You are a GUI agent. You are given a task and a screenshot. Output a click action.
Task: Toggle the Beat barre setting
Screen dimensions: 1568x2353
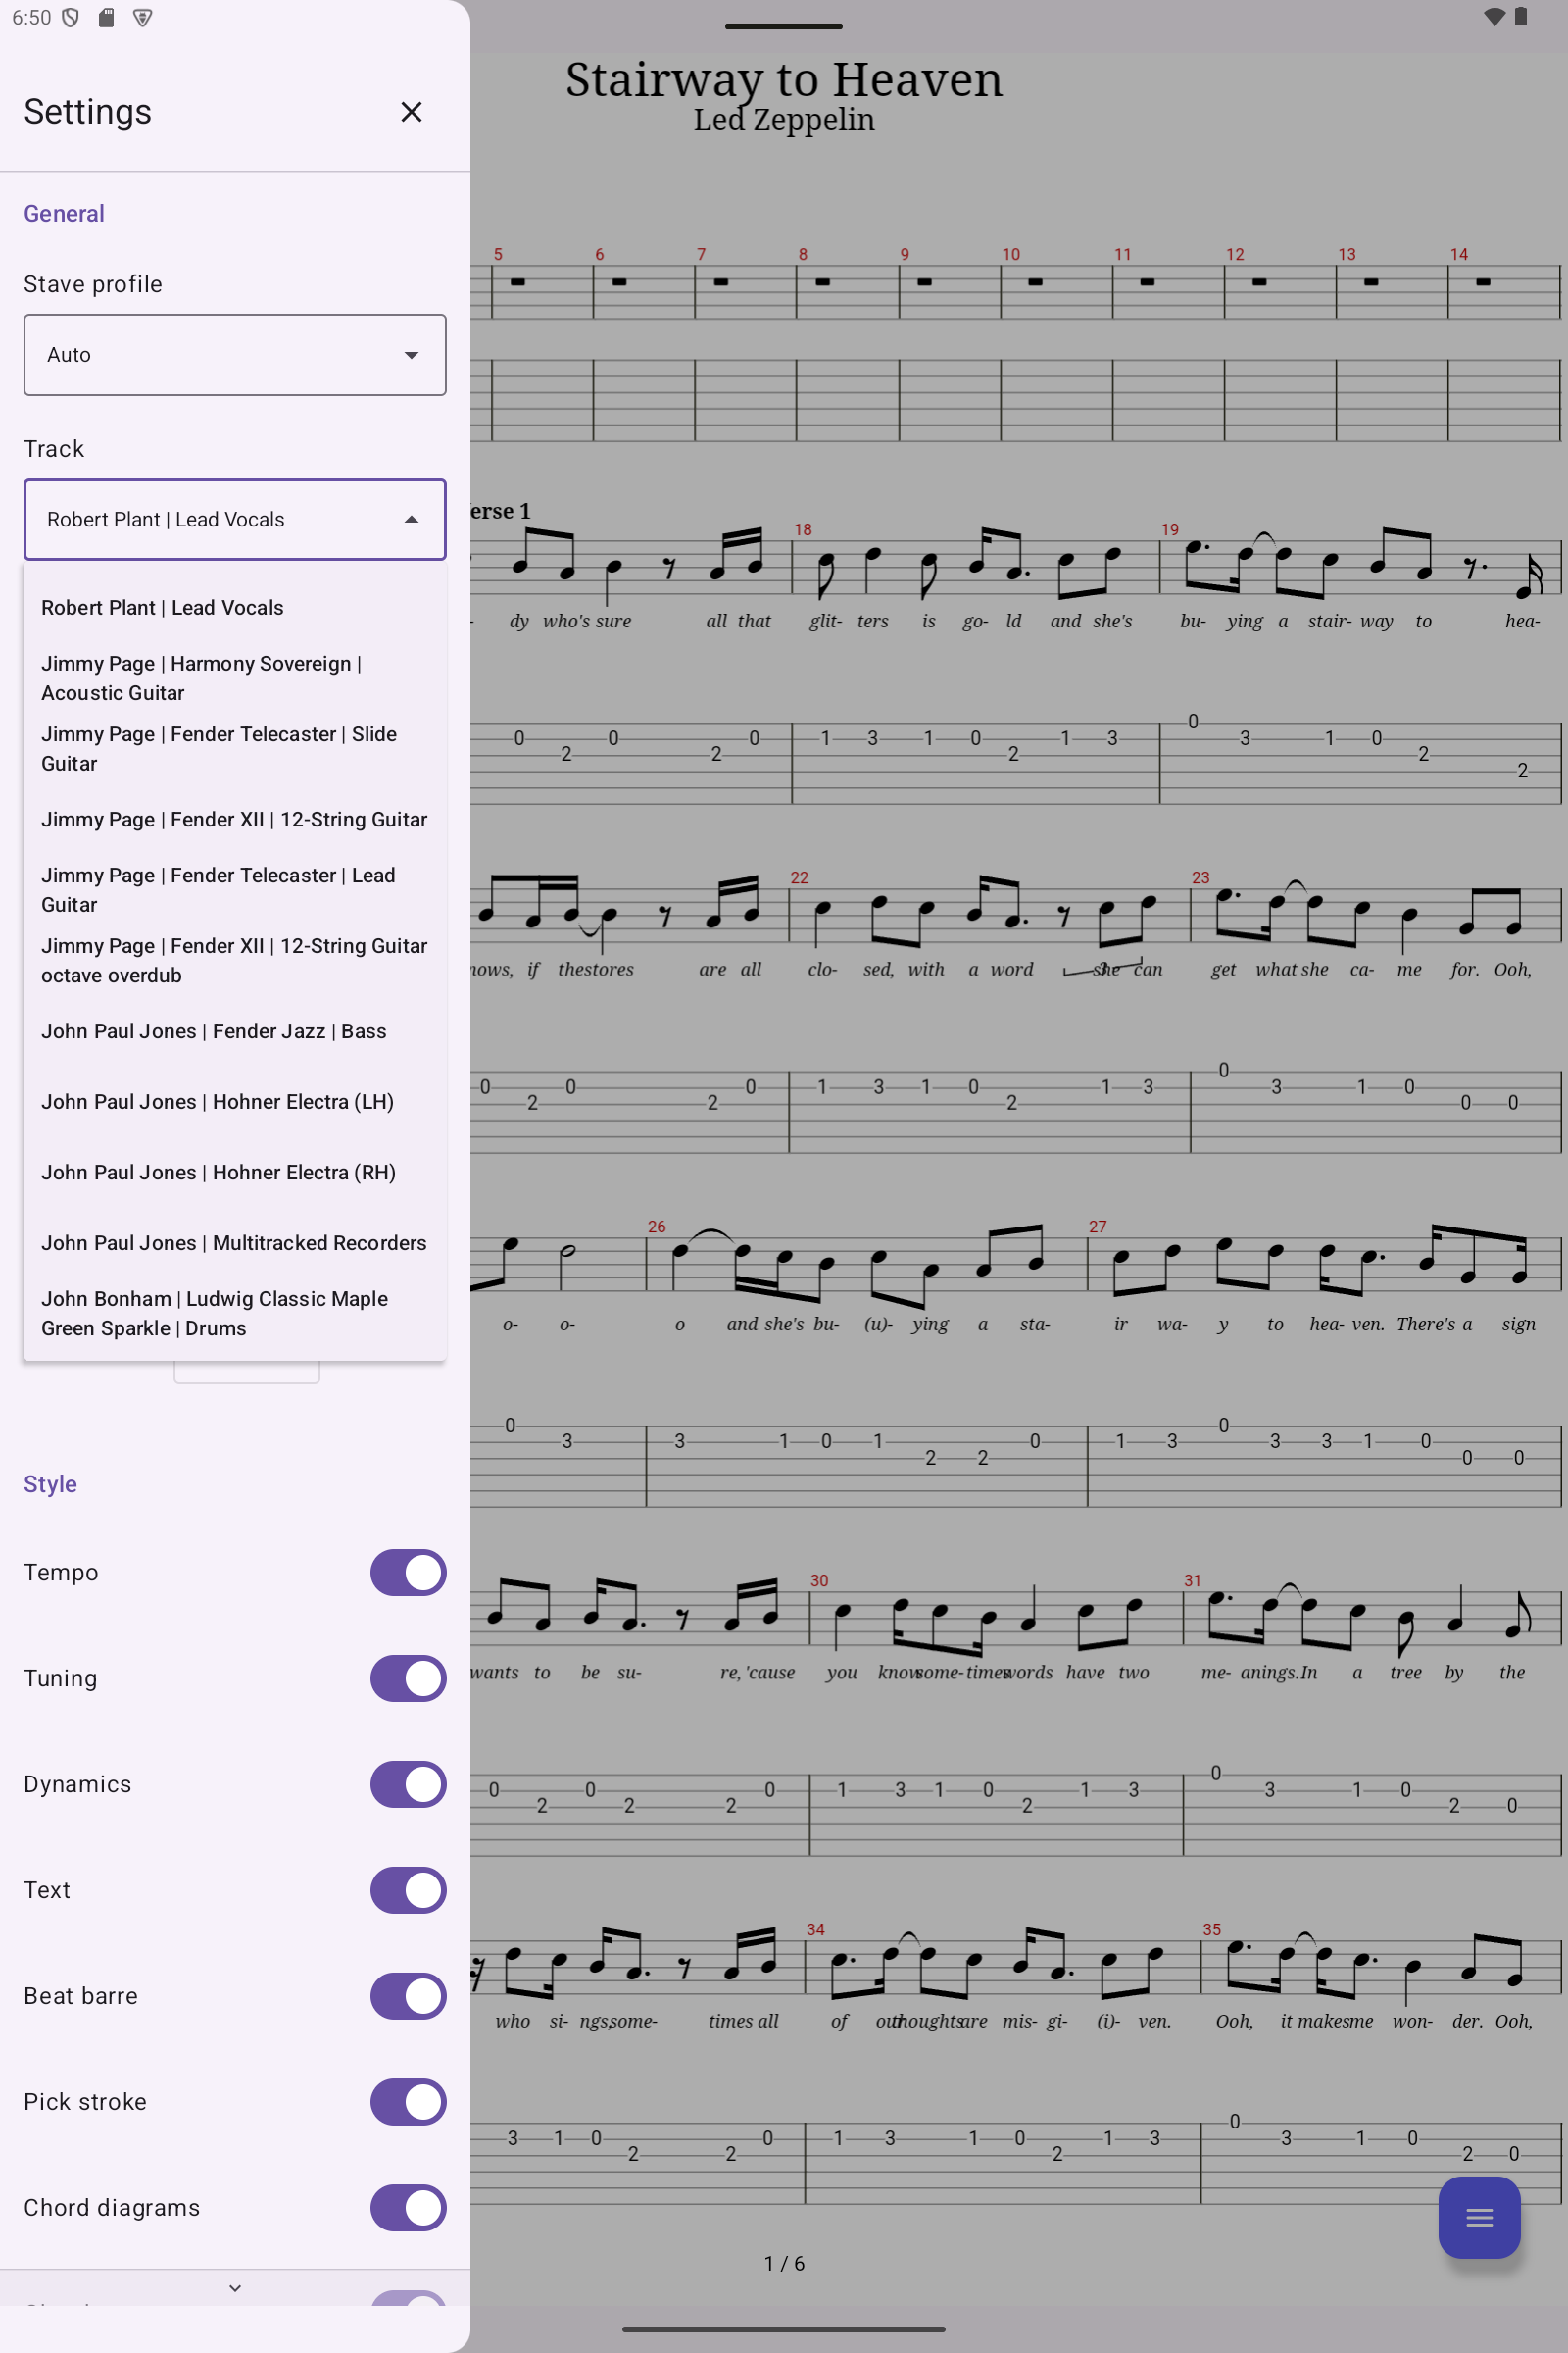coord(407,1996)
